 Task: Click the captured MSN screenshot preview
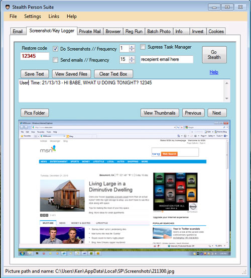(124, 188)
